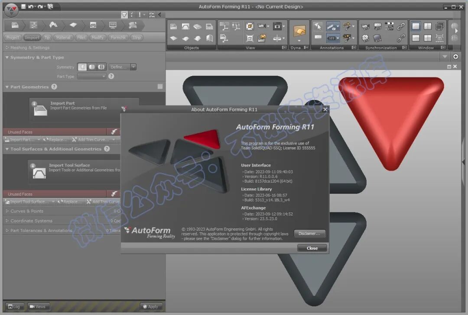Select the cursor arrow tool in Annotations
Screen dimensions: 468x315
click(x=318, y=26)
